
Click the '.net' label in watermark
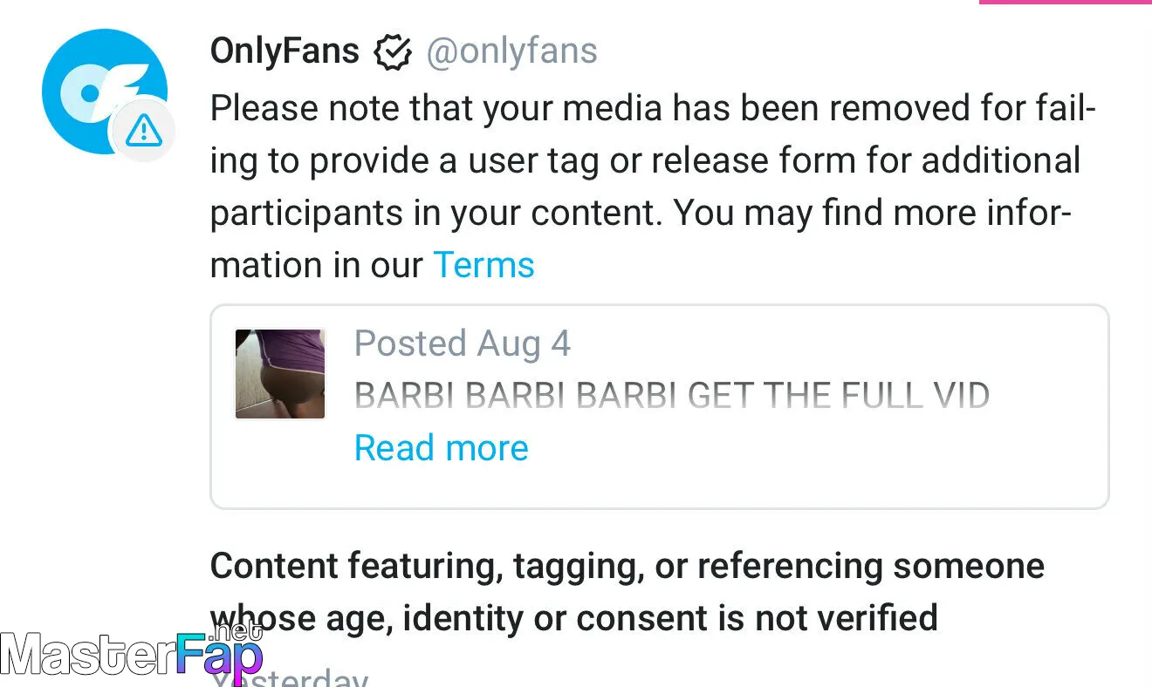[x=231, y=630]
